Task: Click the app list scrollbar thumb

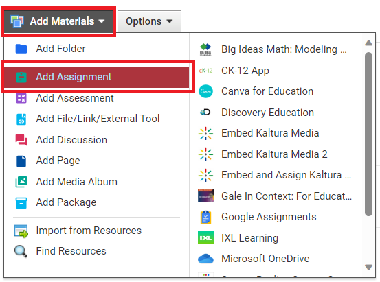Action: click(x=368, y=134)
